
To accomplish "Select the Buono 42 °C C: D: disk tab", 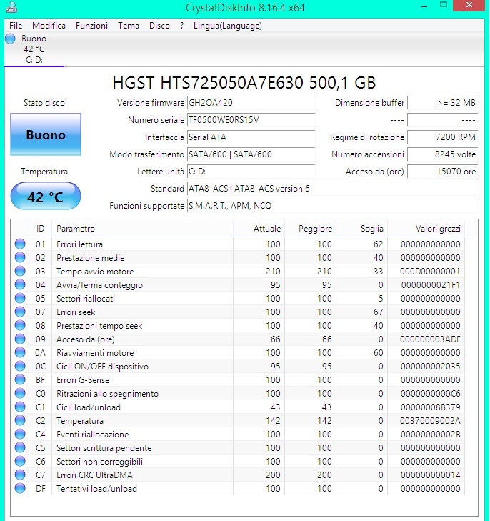I will 34,49.
